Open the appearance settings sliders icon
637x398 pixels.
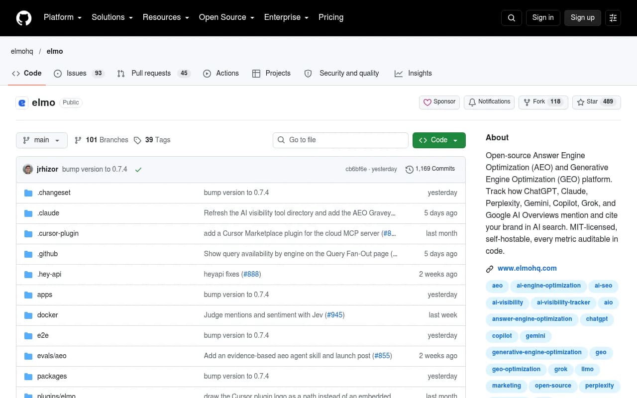pos(613,18)
